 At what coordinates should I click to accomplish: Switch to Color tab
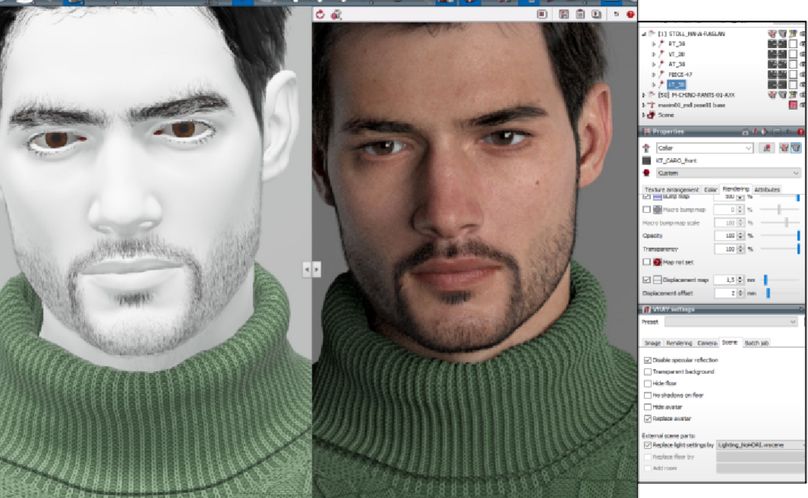(710, 190)
